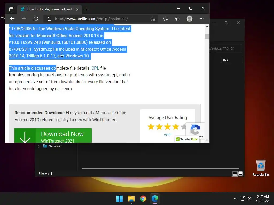The height and width of the screenshot is (205, 274).
Task: Open network settings from the tray
Action: (x=242, y=199)
